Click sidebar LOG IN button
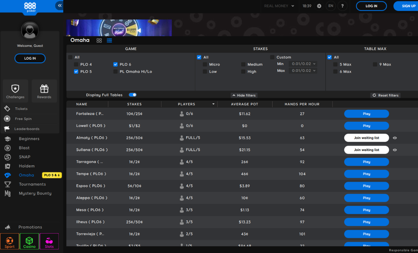Image resolution: width=418 pixels, height=253 pixels. click(x=30, y=59)
